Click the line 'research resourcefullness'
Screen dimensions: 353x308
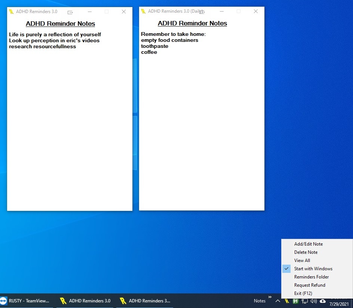[43, 46]
